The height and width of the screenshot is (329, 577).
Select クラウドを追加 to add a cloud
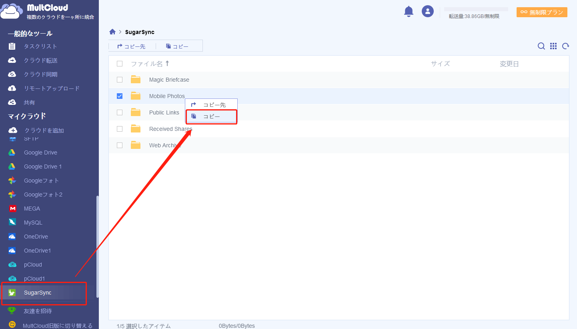[44, 130]
